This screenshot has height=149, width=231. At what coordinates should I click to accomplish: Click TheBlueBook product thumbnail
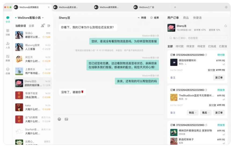(174, 97)
